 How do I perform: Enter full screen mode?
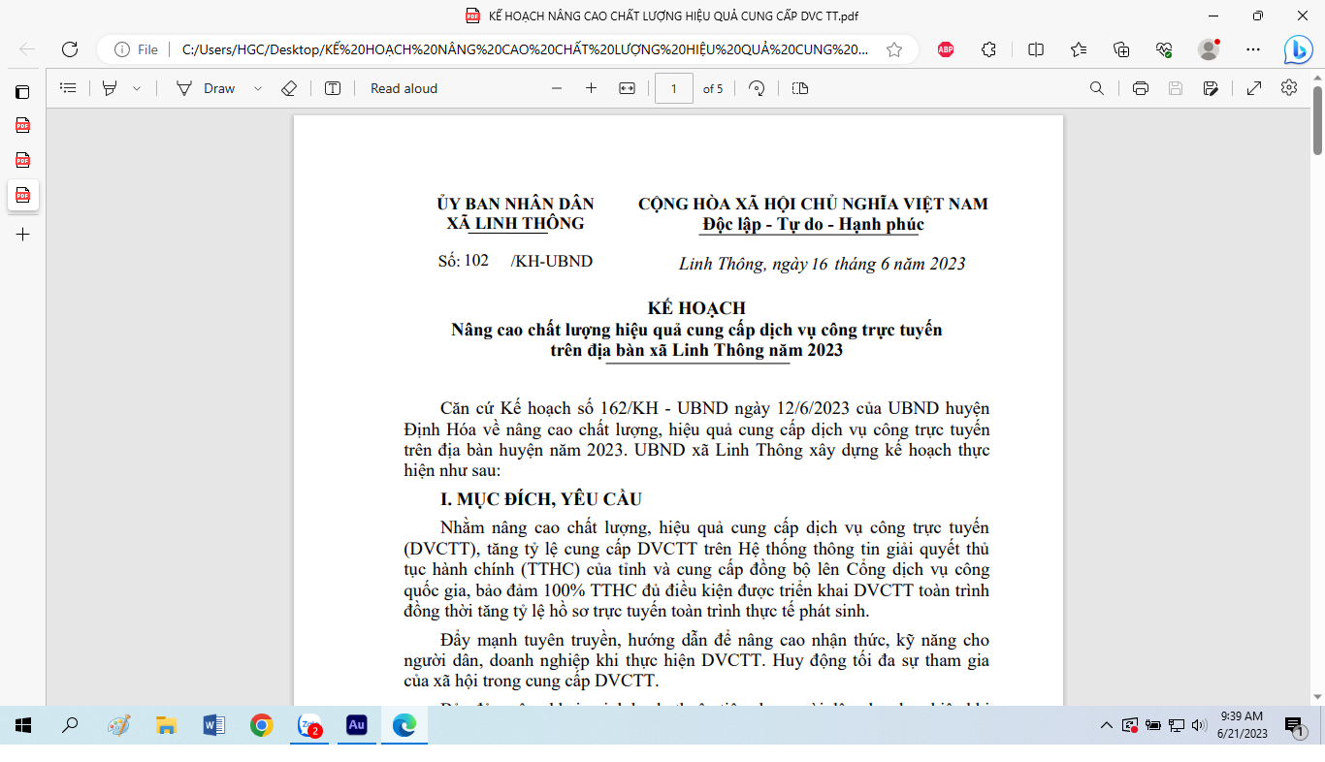coord(1254,88)
